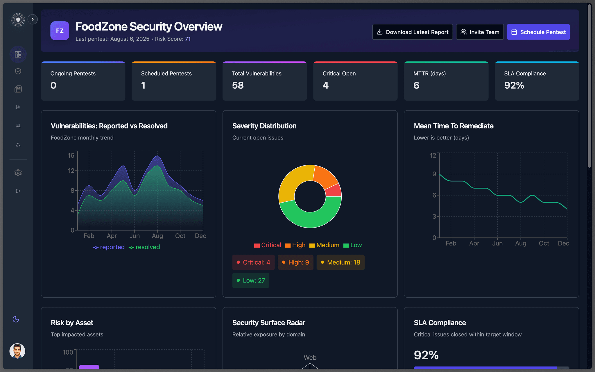Click the Critical legend color swatch
The image size is (595, 372).
257,245
